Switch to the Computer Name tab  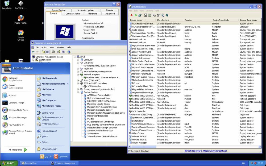[73, 14]
